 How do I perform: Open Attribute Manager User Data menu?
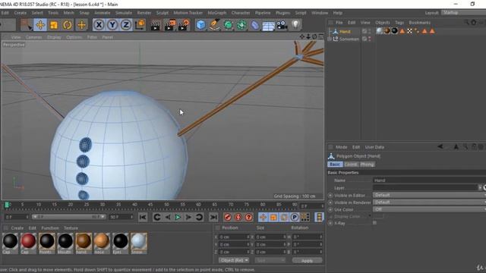tap(374, 147)
